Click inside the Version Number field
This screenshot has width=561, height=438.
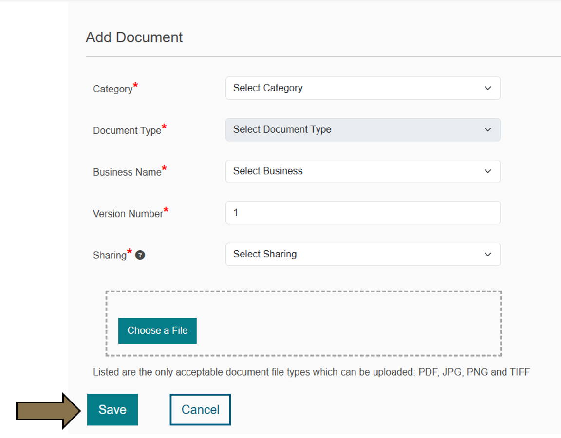coord(363,213)
